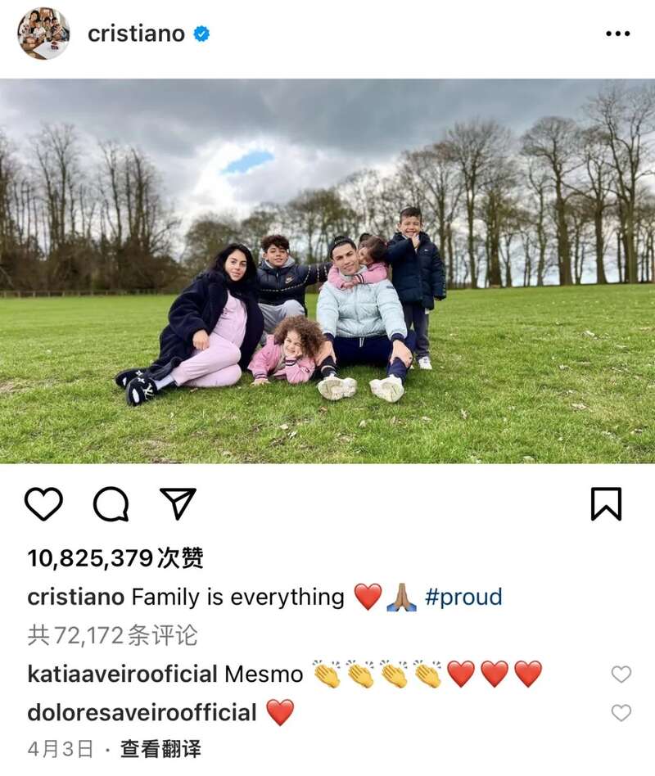Share post with paper plane icon

178,503
